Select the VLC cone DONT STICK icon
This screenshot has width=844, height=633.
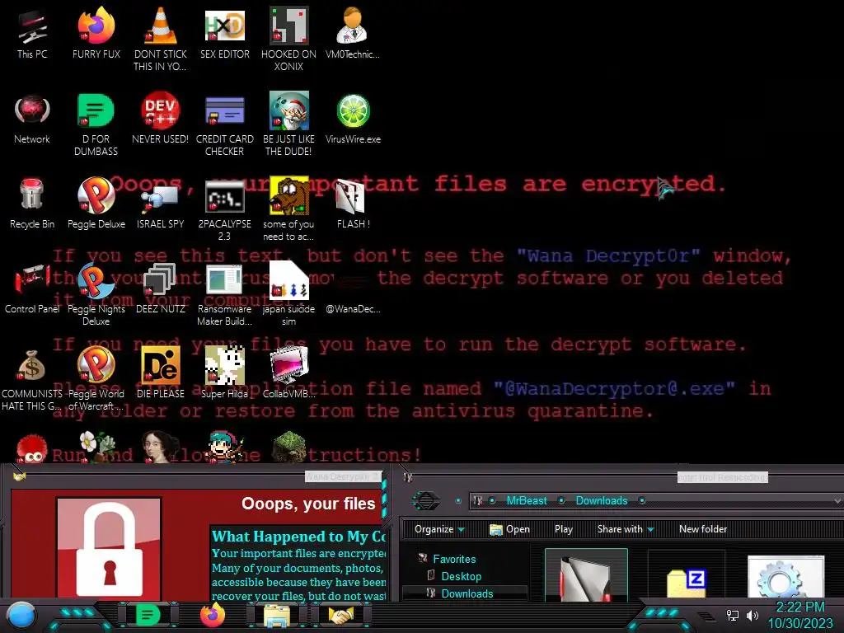[x=161, y=39]
